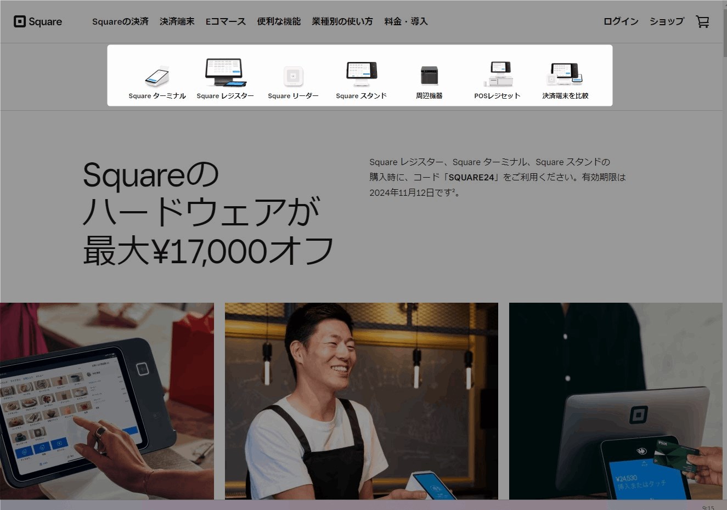Image resolution: width=727 pixels, height=510 pixels.
Task: Open the ショップ page
Action: point(667,21)
